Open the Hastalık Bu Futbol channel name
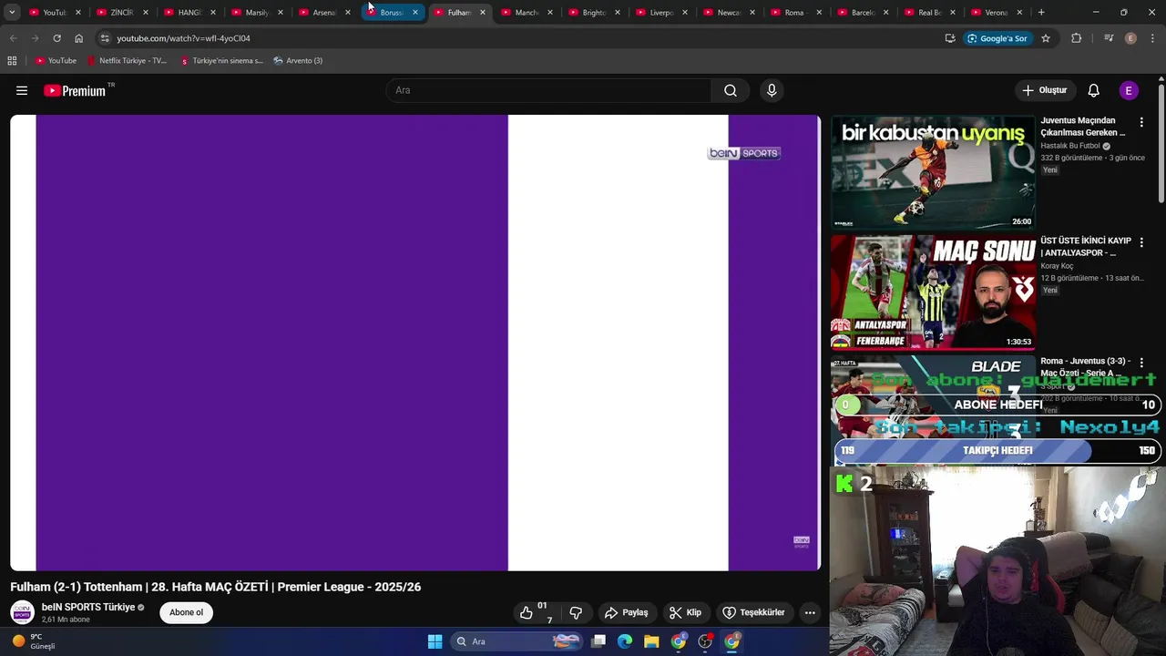The height and width of the screenshot is (656, 1166). click(1070, 146)
